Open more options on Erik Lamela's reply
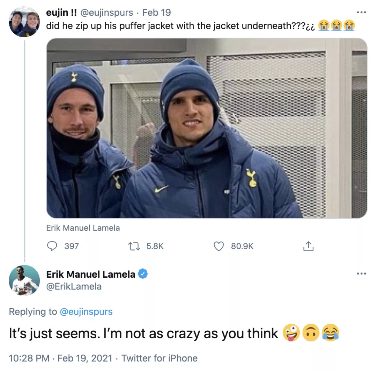The image size is (377, 370). point(361,273)
